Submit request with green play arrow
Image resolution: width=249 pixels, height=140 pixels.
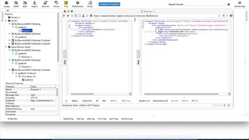tap(64, 16)
